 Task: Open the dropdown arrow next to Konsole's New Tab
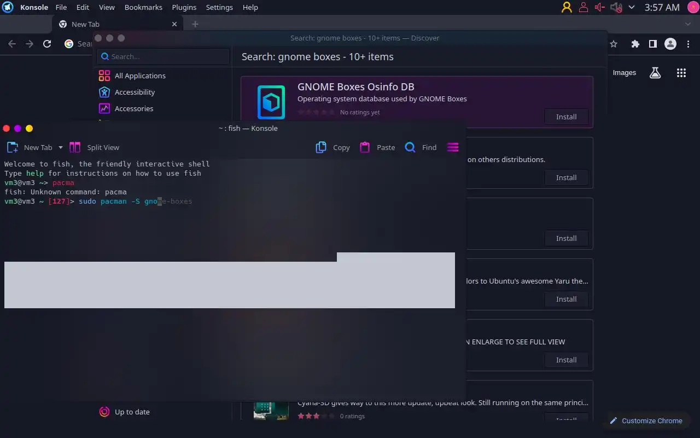click(x=61, y=147)
